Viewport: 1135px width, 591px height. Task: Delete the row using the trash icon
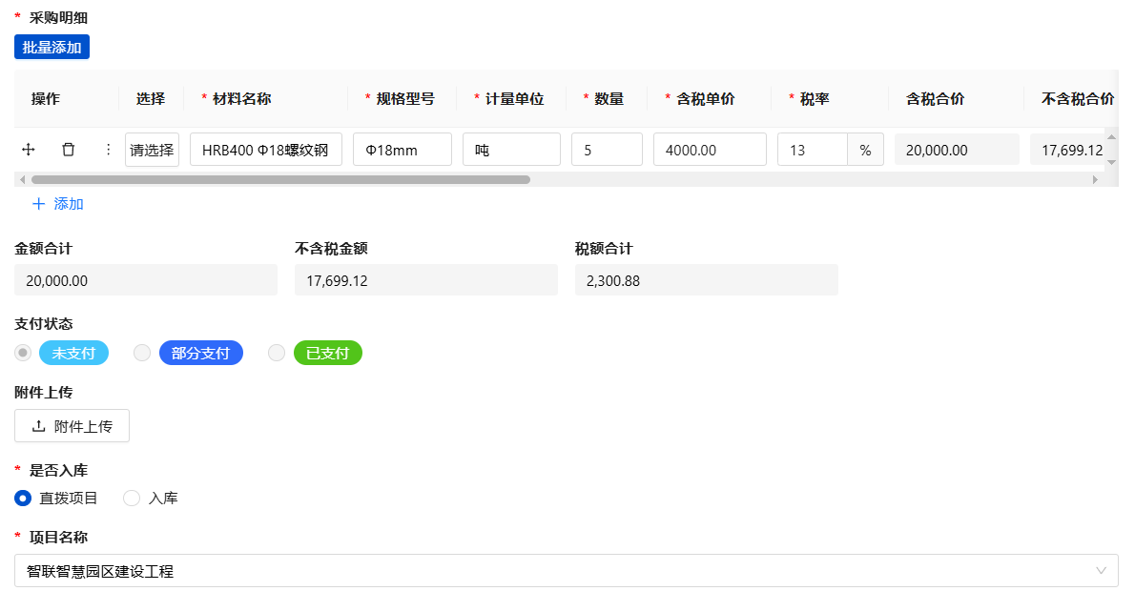pos(69,150)
